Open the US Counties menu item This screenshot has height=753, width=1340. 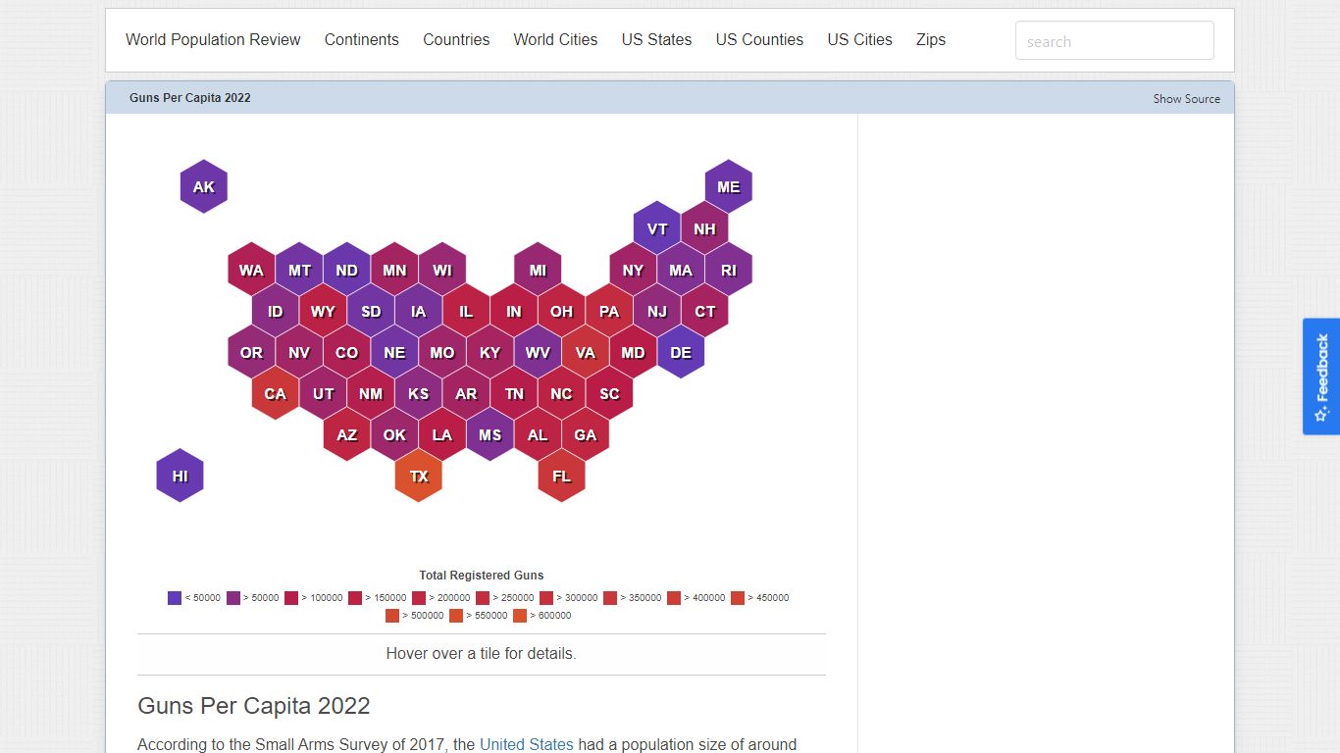pyautogui.click(x=759, y=40)
